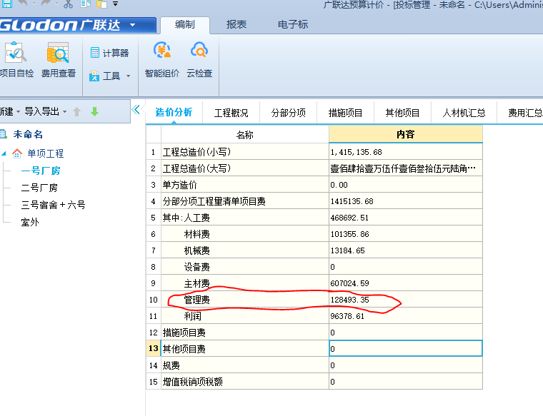
Task: Run 项目自检 project self-check
Action: [16, 59]
